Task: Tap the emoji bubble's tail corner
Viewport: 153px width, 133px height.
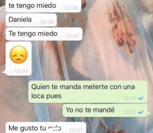Action: pos(4,72)
